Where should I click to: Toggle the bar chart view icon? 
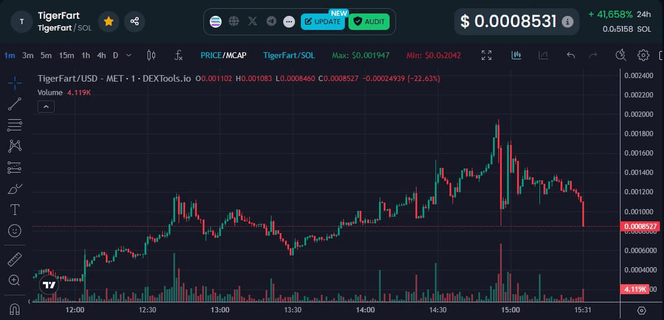point(543,55)
